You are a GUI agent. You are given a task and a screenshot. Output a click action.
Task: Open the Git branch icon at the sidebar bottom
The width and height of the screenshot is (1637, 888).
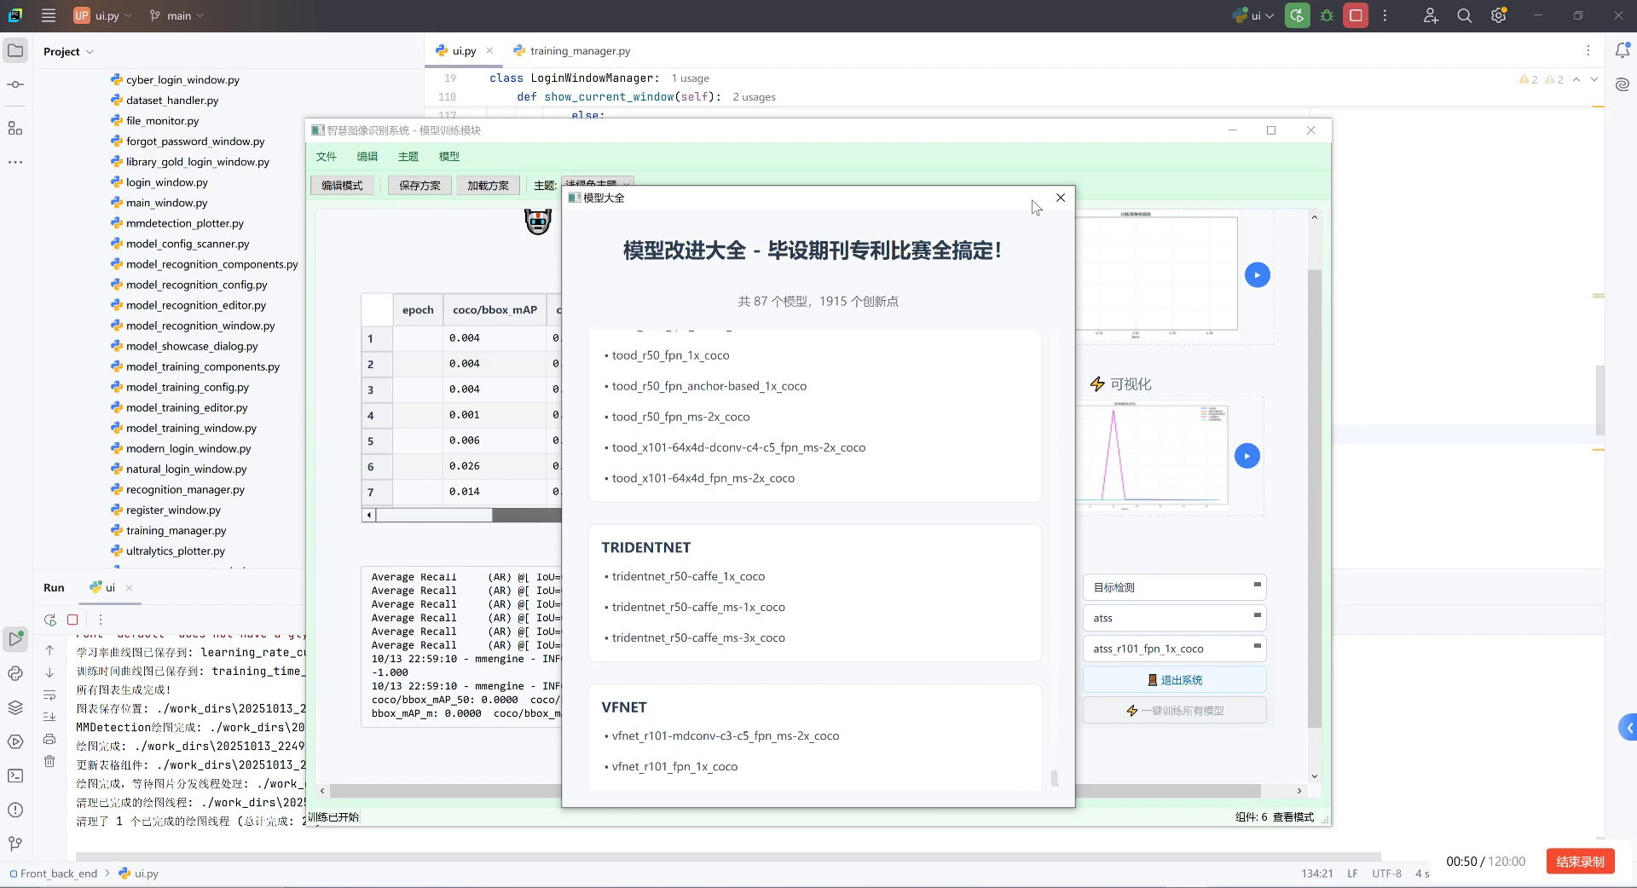(x=15, y=844)
